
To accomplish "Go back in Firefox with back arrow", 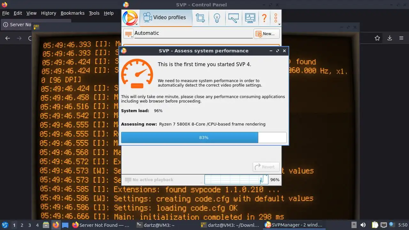I will [x=8, y=38].
